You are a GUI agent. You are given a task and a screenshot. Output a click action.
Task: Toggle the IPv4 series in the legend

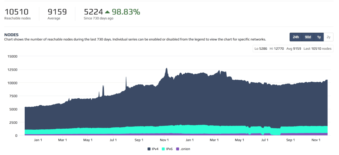pos(153,149)
